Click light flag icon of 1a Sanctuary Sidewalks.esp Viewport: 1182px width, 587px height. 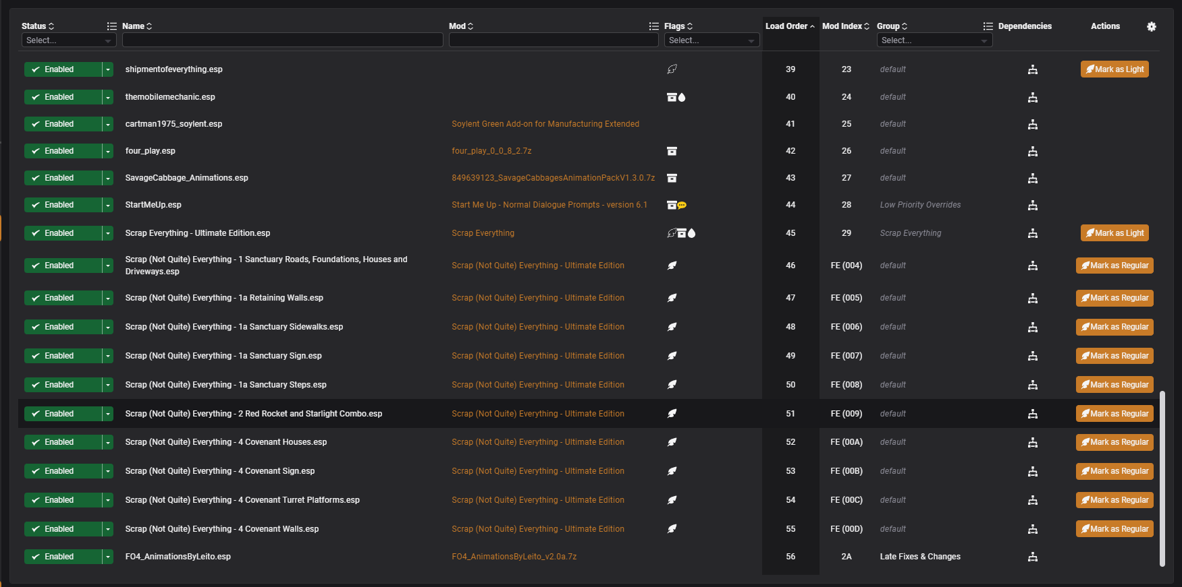(672, 327)
